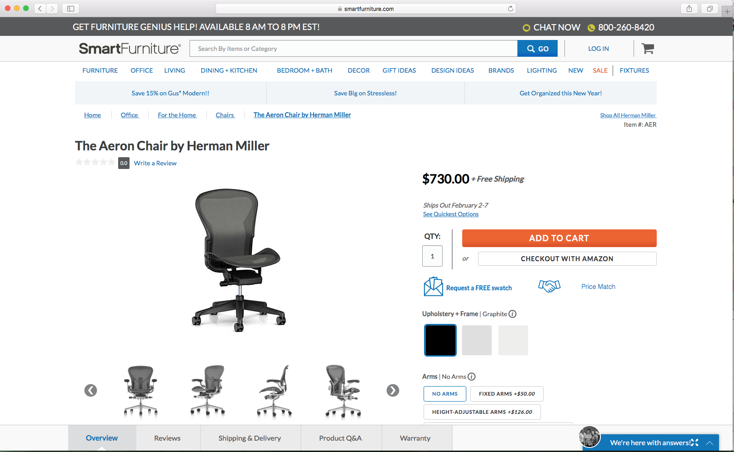Open the Furniture navigation menu

(x=100, y=70)
